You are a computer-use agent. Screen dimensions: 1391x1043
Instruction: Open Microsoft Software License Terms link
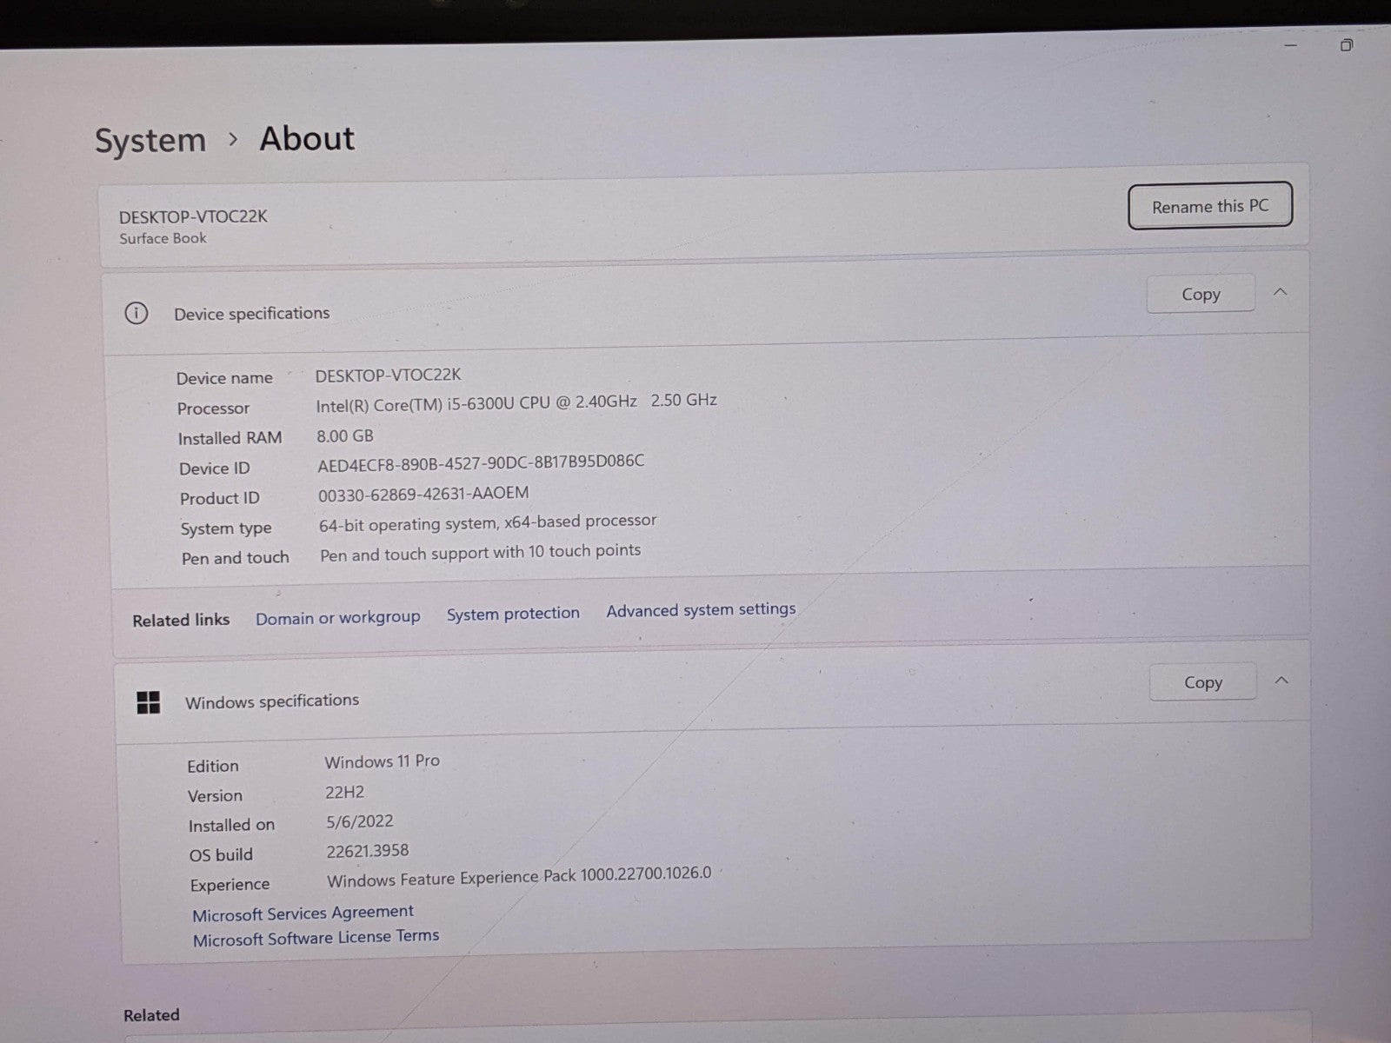tap(316, 938)
